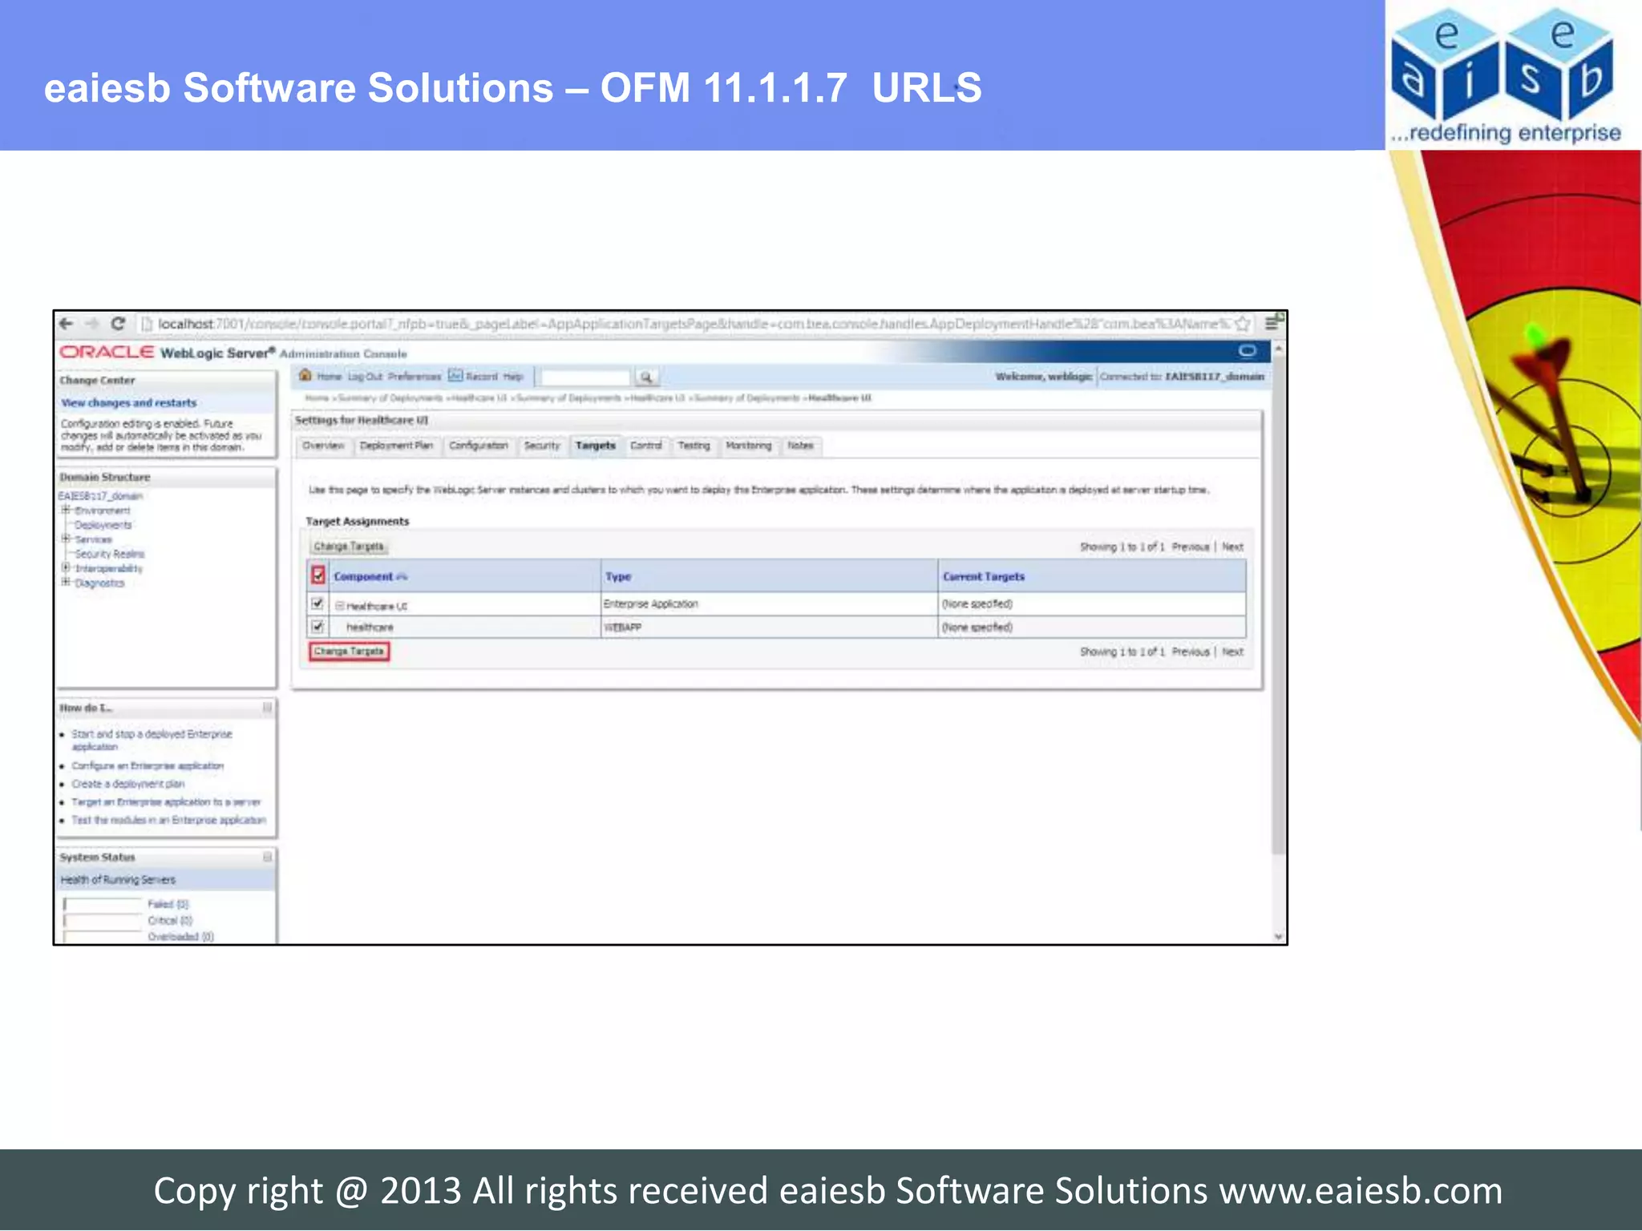This screenshot has width=1642, height=1231.
Task: Open the Monitoring tab
Action: coord(749,446)
